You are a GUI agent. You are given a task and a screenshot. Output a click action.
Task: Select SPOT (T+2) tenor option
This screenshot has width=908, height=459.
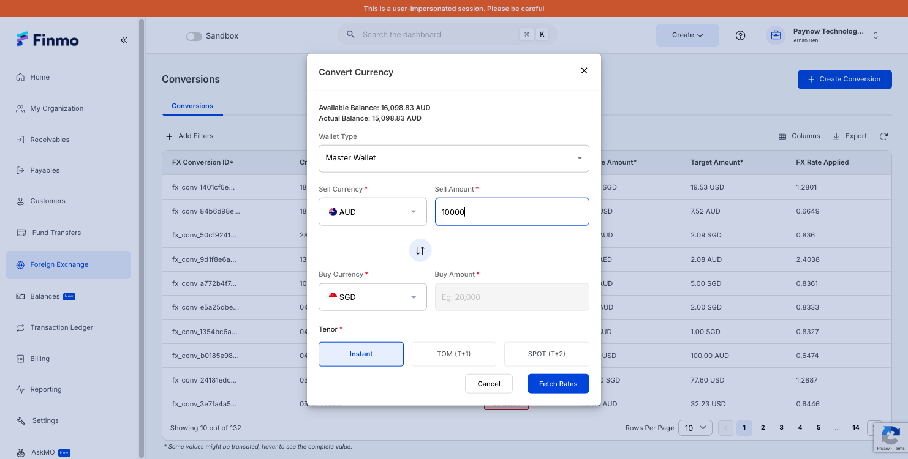tap(547, 354)
